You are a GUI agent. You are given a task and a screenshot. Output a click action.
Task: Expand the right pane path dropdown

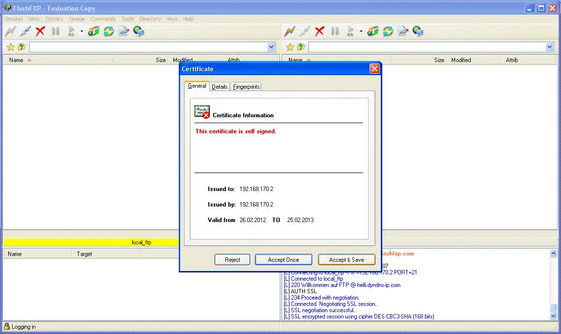(550, 47)
